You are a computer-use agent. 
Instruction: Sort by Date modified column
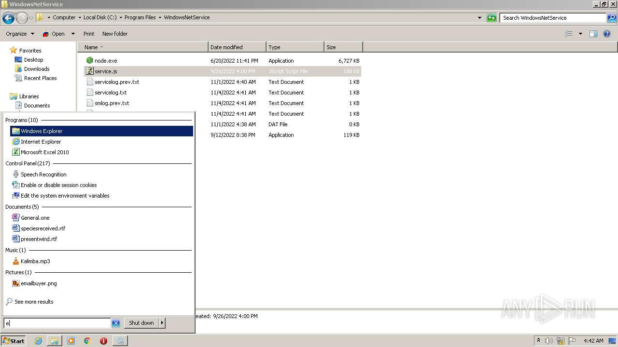[237, 47]
